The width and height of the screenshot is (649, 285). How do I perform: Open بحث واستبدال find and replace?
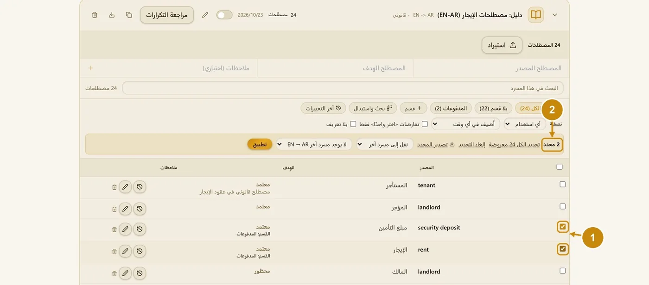(x=373, y=108)
